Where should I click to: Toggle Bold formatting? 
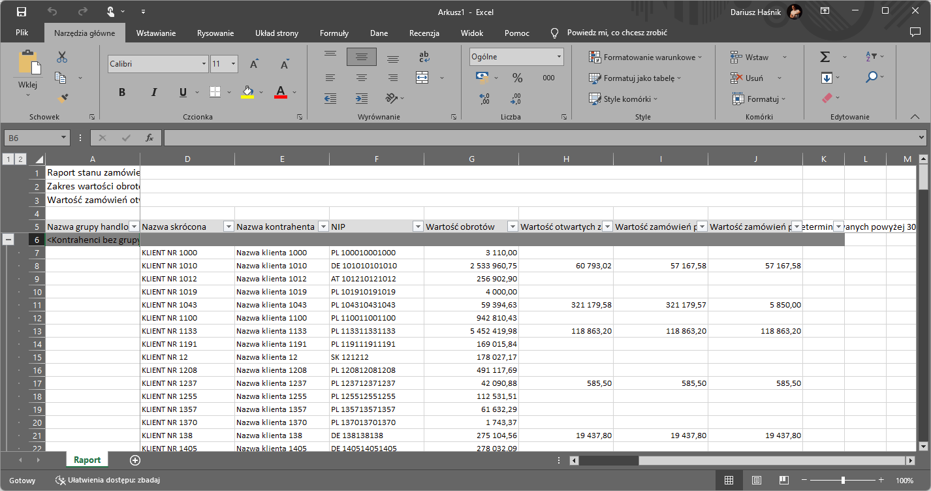point(122,92)
